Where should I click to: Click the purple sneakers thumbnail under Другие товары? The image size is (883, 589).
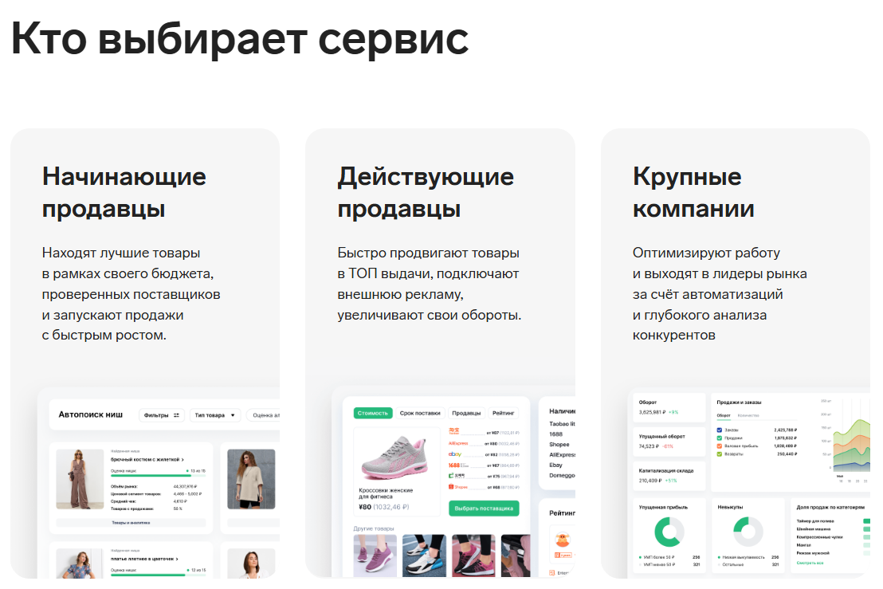pos(375,556)
